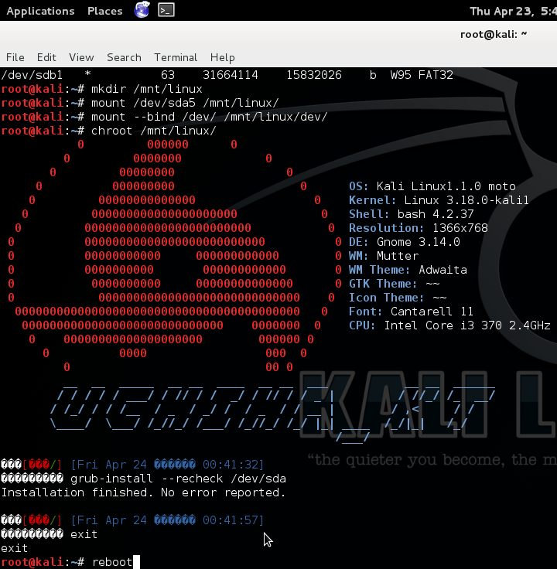557x569 pixels.
Task: Click the 'OS: Kali Linux1.1.0 moto' line
Action: pos(432,186)
